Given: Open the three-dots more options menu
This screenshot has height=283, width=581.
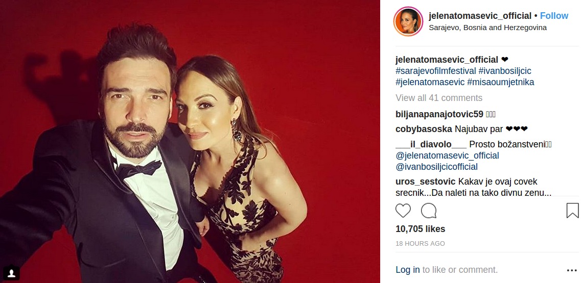Looking at the screenshot, I should [572, 270].
